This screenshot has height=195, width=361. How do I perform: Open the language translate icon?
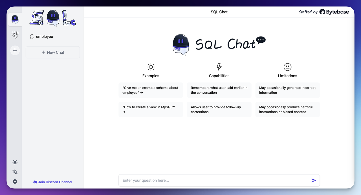pos(15,172)
